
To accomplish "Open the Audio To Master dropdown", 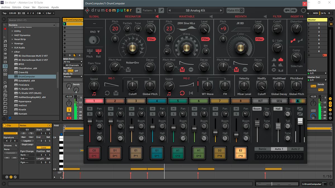I will coord(73,76).
